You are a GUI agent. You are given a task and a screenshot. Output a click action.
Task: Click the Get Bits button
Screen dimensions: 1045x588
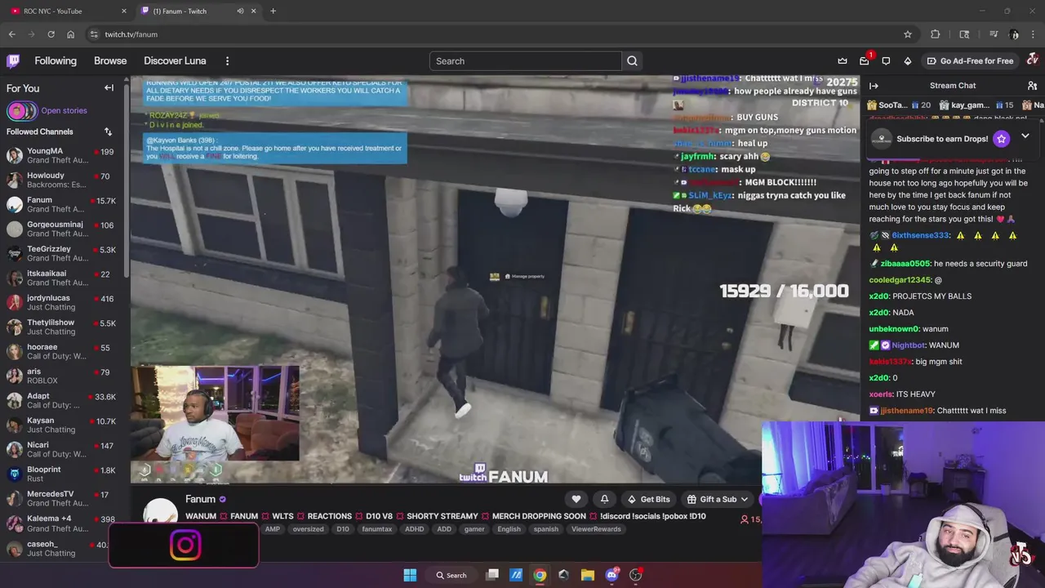[x=649, y=499]
